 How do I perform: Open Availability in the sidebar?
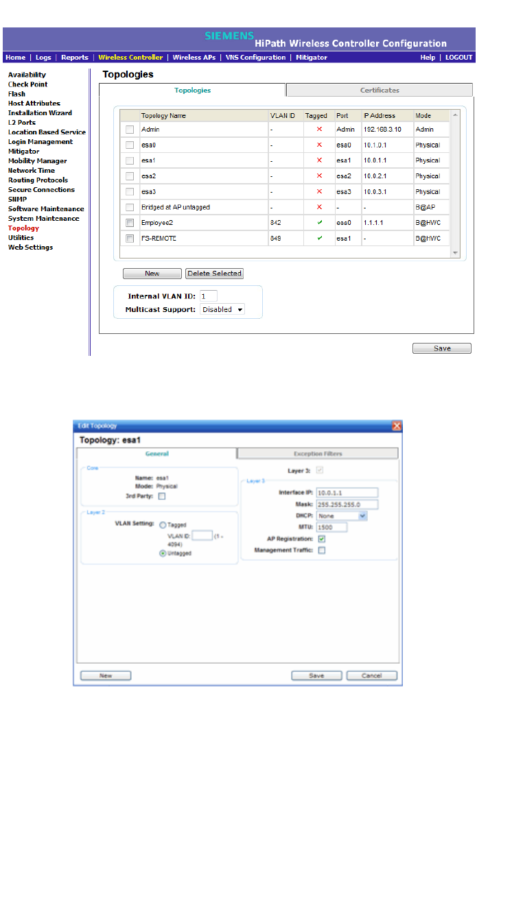(27, 75)
